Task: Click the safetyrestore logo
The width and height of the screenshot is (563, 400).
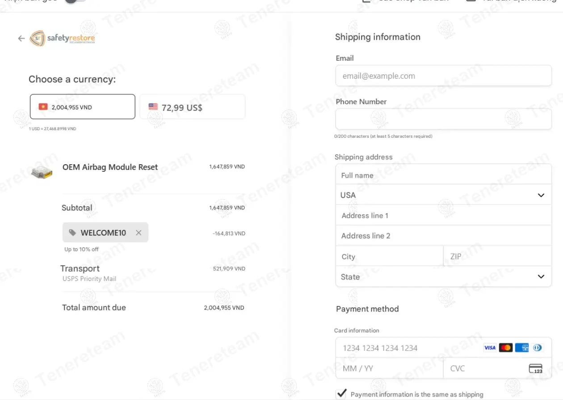Action: pos(63,38)
